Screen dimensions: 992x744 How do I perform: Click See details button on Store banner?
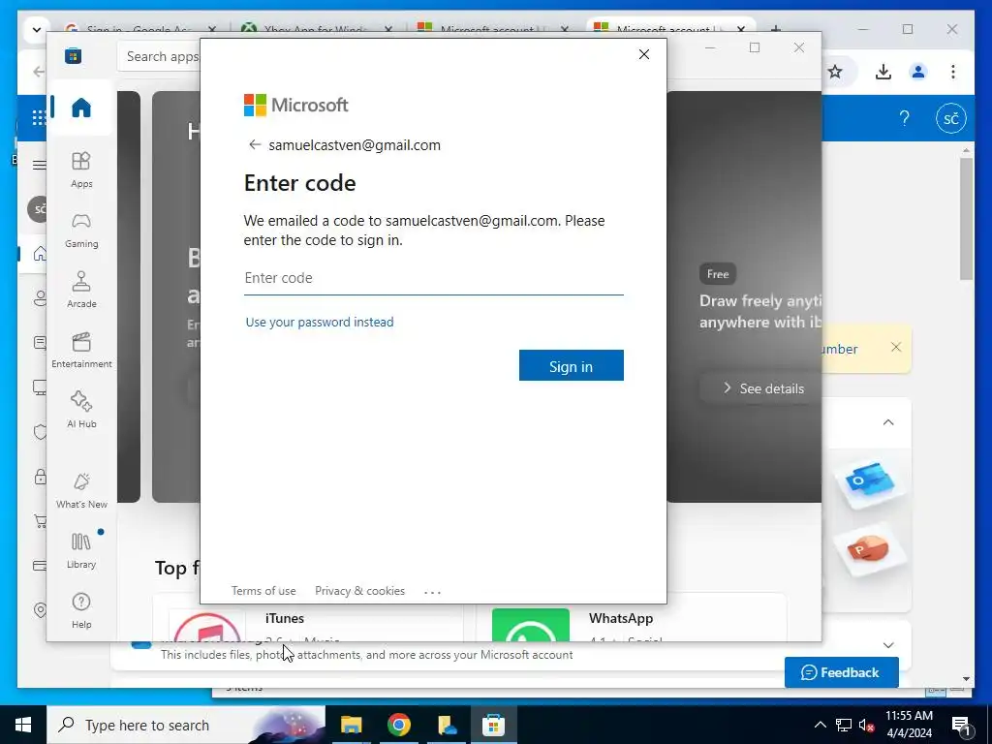pyautogui.click(x=763, y=388)
